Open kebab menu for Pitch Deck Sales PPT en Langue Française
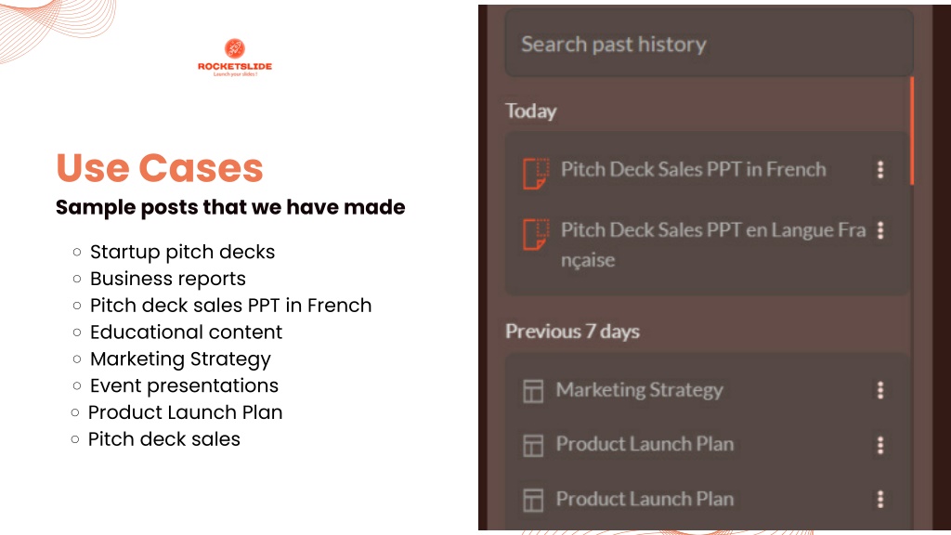951x535 pixels. click(880, 230)
